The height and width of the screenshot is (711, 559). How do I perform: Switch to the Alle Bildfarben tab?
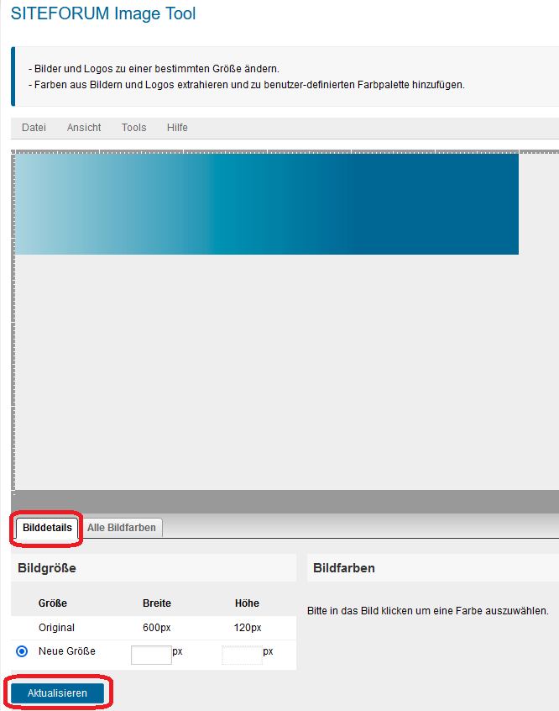click(122, 528)
